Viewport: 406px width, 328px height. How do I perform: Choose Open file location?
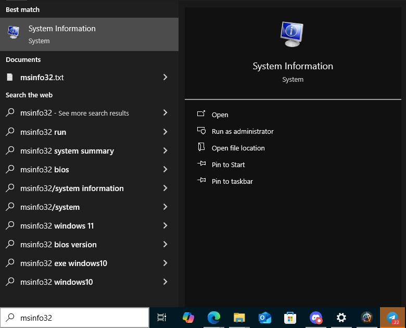click(x=238, y=148)
